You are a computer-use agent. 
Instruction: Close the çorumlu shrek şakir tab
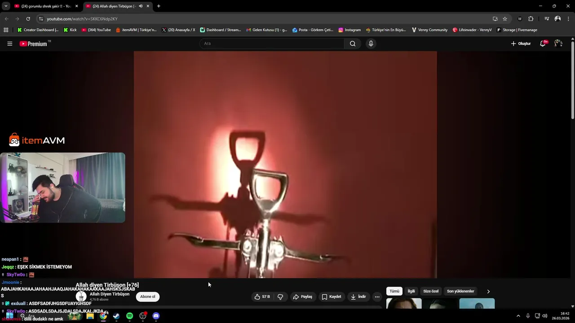76,6
